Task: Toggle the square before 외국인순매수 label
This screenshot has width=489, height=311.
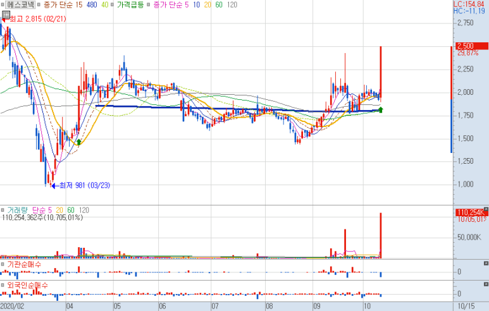Action: click(3, 285)
